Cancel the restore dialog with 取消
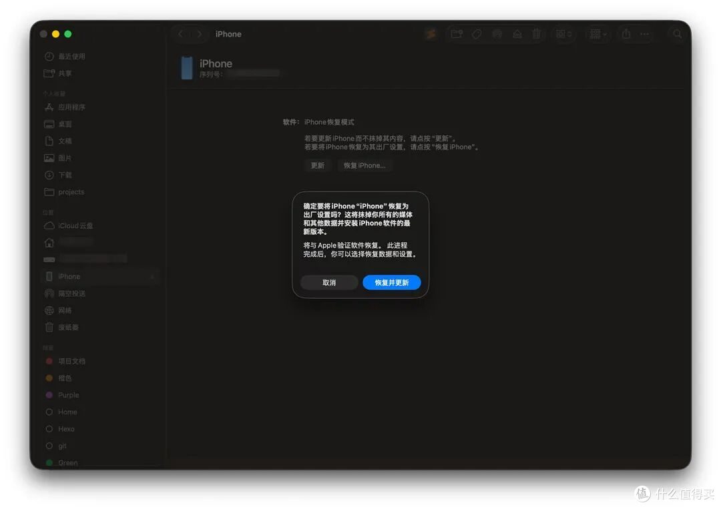Viewport: 721px width, 509px height. tap(328, 283)
